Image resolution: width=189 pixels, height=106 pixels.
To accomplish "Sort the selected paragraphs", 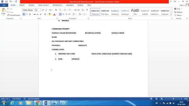I will click(83, 10).
